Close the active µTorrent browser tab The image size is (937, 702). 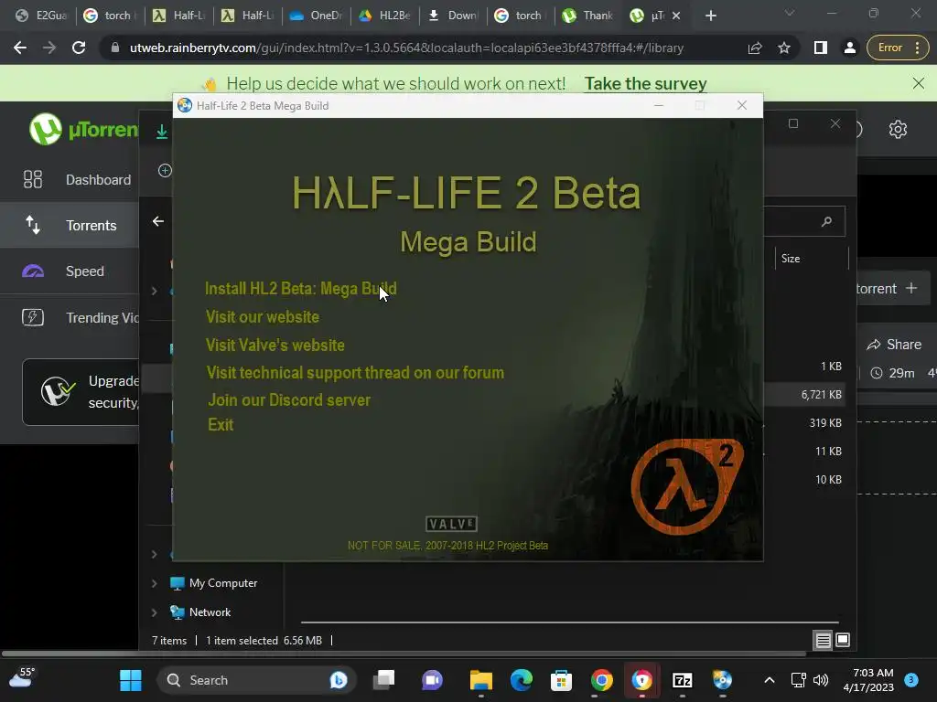[676, 16]
